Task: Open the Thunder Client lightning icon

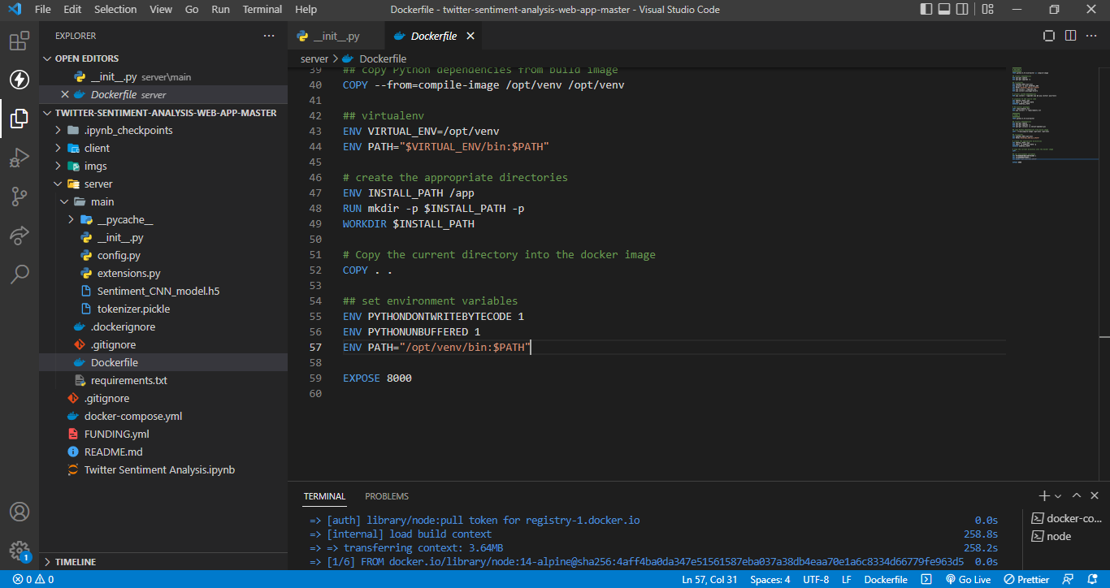Action: [x=20, y=80]
